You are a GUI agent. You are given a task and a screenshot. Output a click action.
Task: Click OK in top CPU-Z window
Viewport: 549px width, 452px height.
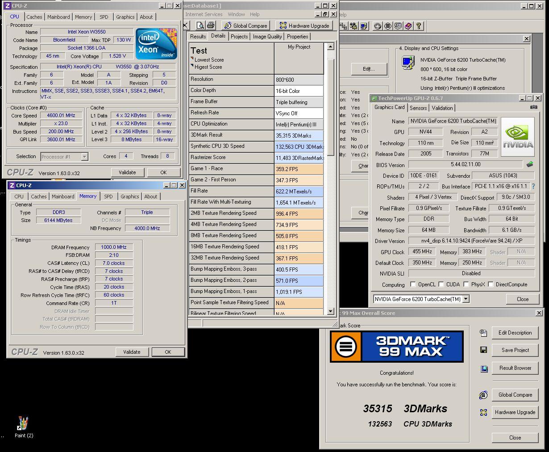tap(163, 172)
